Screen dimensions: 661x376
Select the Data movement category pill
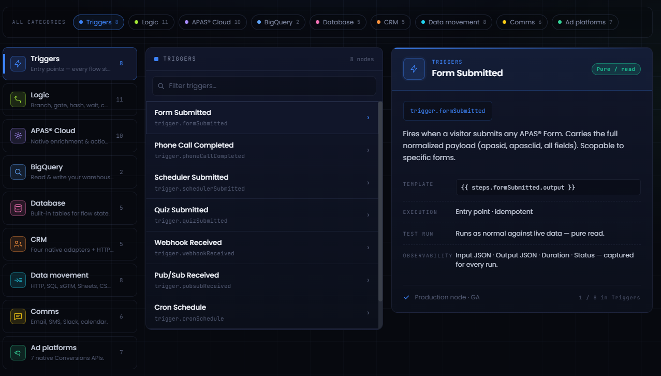[x=453, y=22]
